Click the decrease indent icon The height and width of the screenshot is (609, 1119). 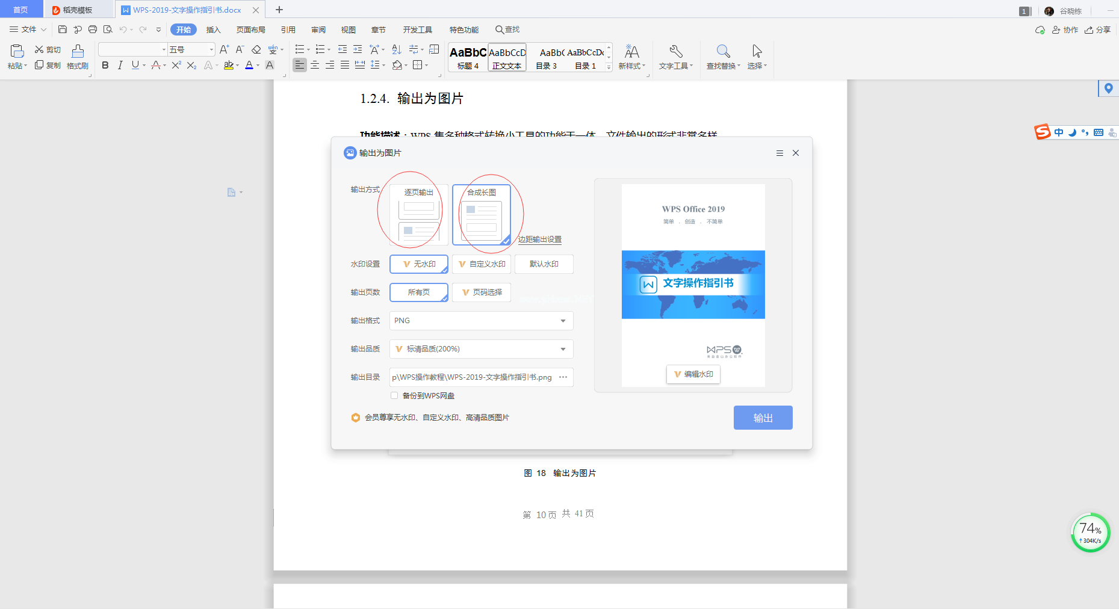[x=343, y=49]
